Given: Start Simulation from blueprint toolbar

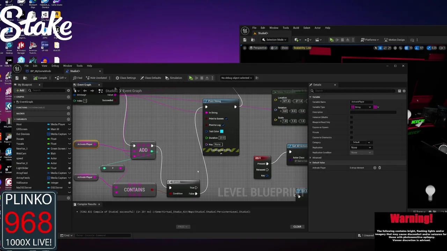Looking at the screenshot, I should pos(174,78).
